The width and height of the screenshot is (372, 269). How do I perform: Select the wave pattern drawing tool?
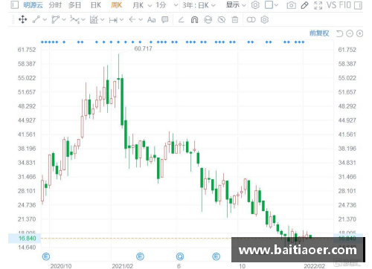click(x=74, y=19)
